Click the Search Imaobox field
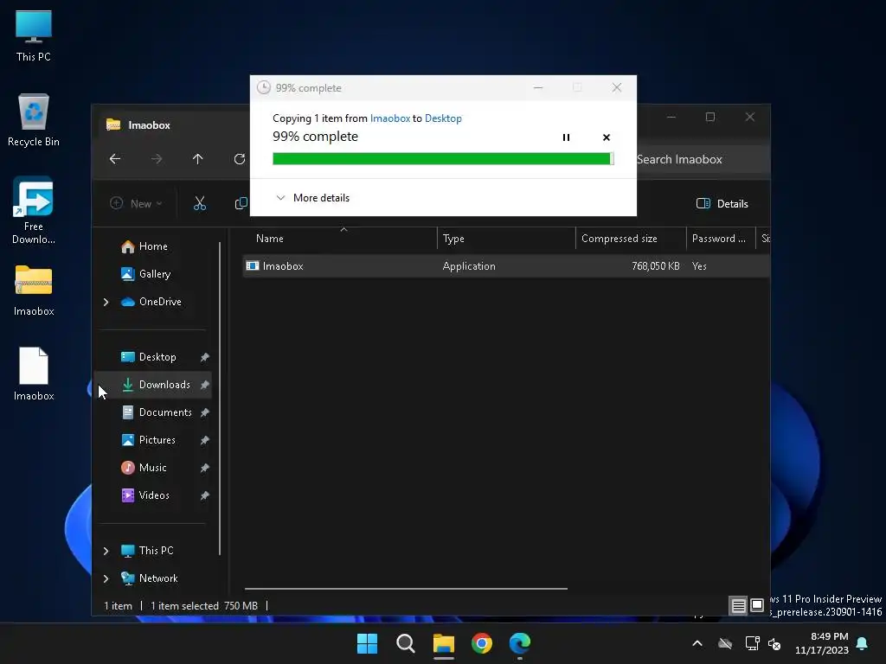The height and width of the screenshot is (664, 886). [701, 159]
